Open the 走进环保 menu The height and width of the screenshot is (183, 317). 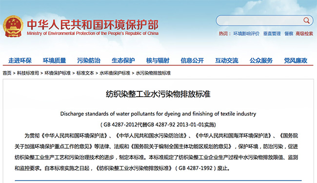coord(20,61)
